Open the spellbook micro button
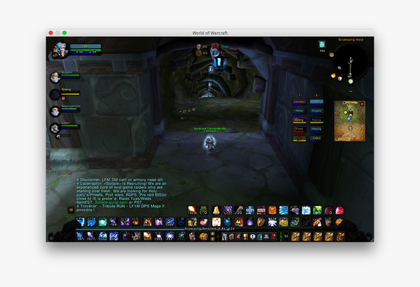This screenshot has height=287, width=420. tap(231, 237)
